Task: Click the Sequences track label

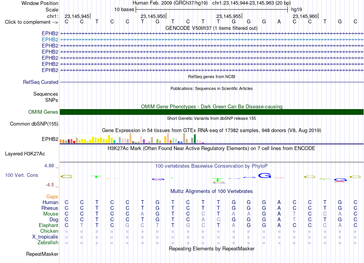Action: point(46,94)
